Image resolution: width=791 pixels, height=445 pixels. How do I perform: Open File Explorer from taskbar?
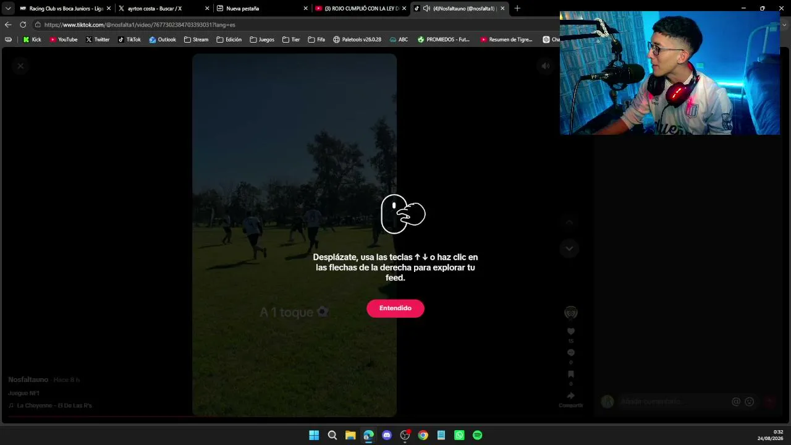click(x=350, y=435)
